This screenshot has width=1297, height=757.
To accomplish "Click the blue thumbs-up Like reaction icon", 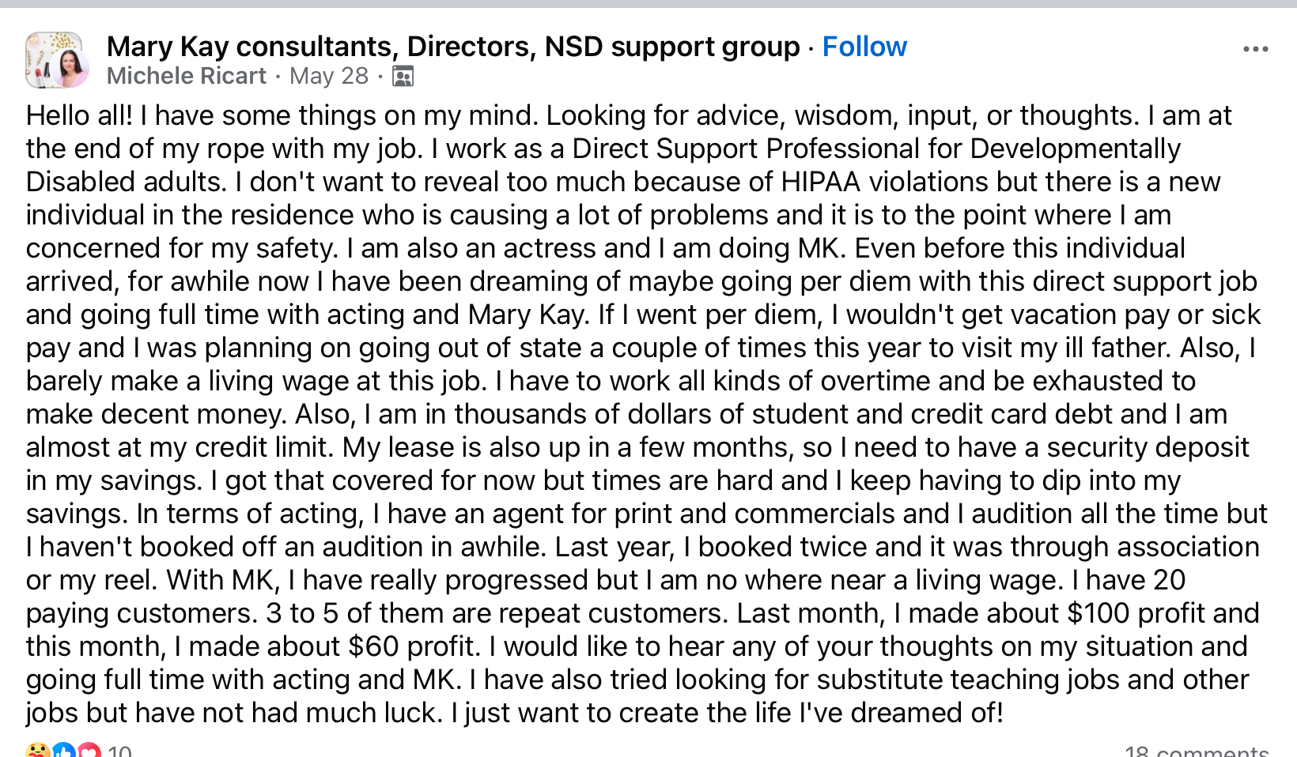I will pyautogui.click(x=63, y=751).
